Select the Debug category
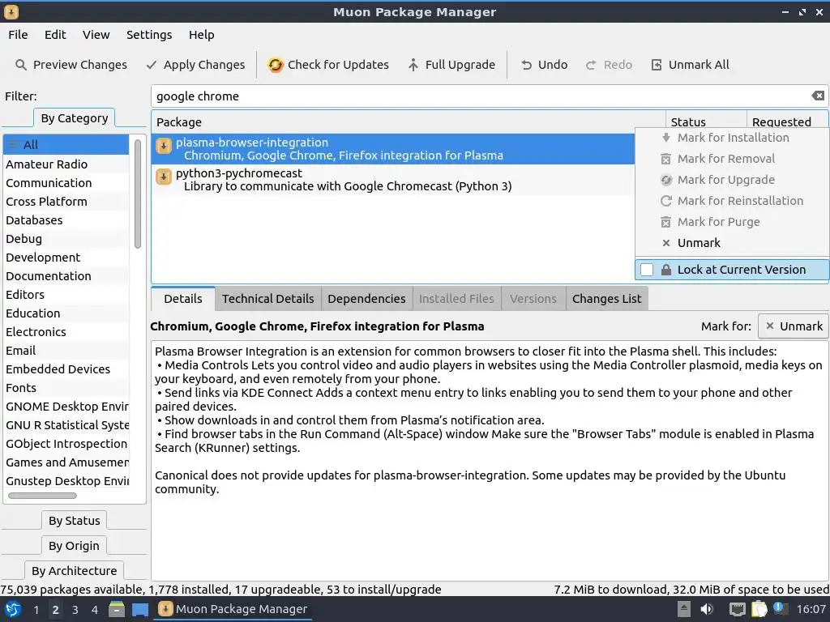The height and width of the screenshot is (622, 830). 66,239
